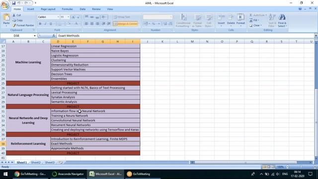Click the Redo arrow in Quick Access
Screen dimensions: 318x179
pyautogui.click(x=26, y=3)
